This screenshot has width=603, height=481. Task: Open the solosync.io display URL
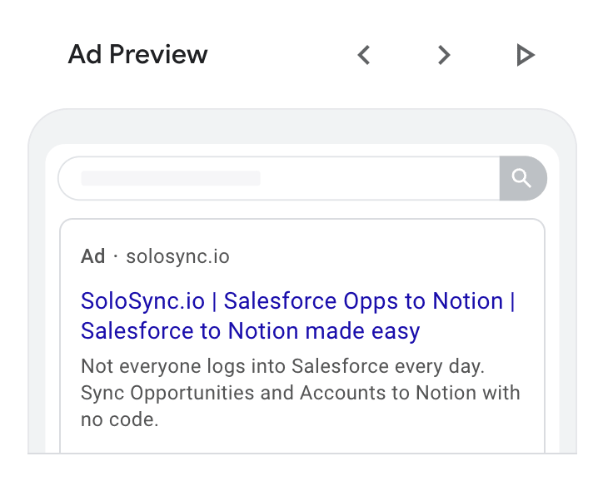pyautogui.click(x=177, y=256)
